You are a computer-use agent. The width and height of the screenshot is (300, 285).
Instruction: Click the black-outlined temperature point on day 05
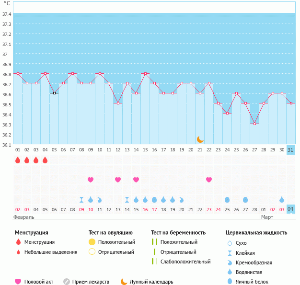click(x=54, y=93)
